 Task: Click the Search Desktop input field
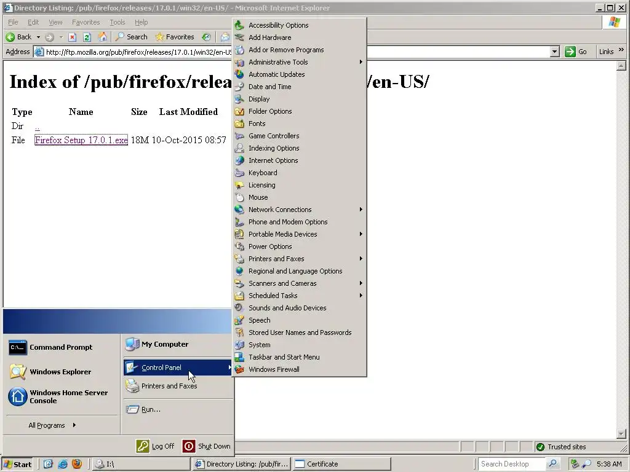(512, 464)
